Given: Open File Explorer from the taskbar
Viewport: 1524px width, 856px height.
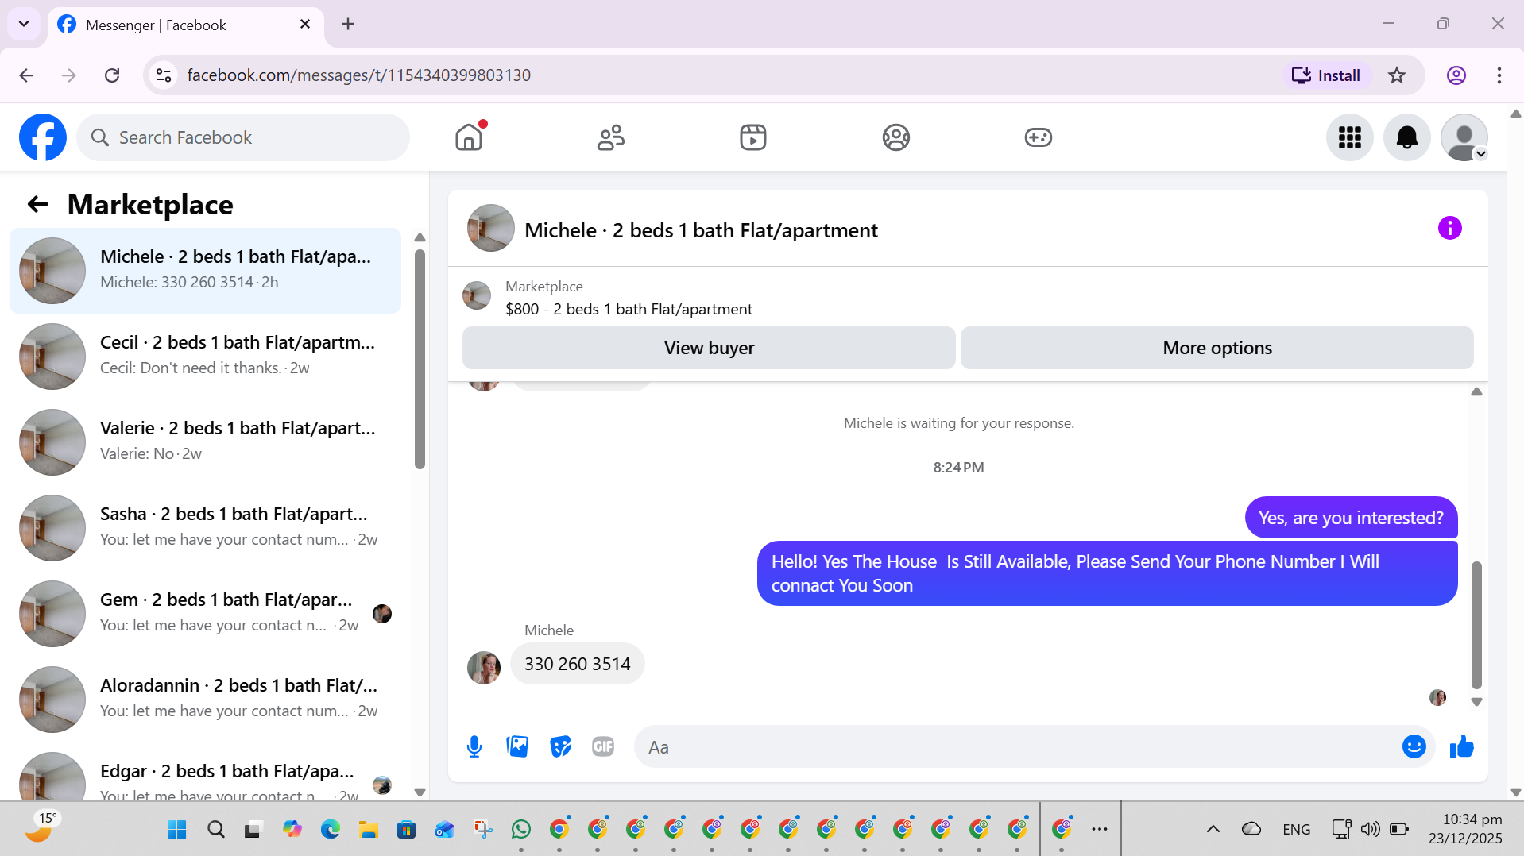Looking at the screenshot, I should (x=369, y=830).
